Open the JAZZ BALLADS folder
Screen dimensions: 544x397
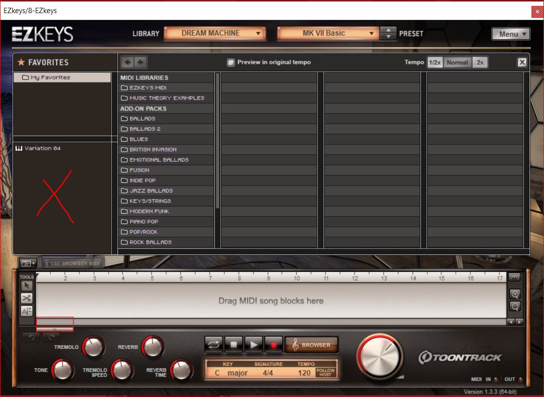click(151, 191)
